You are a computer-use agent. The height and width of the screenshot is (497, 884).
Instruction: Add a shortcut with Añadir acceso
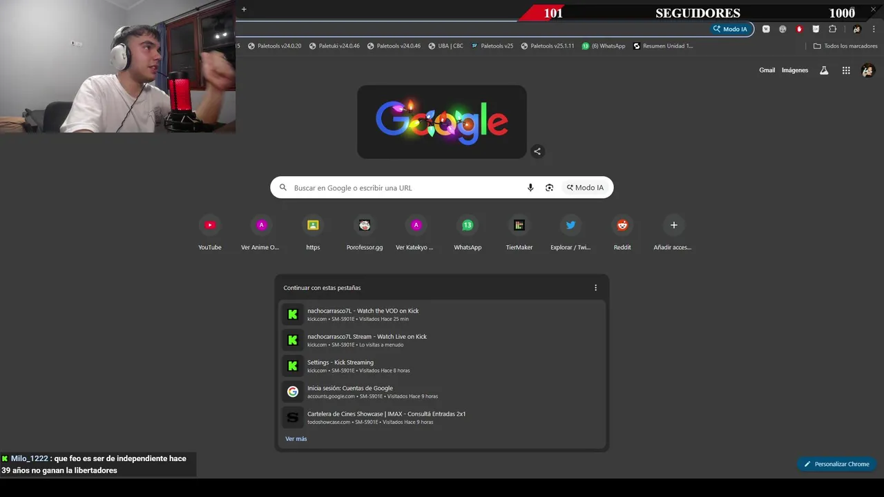coord(673,234)
